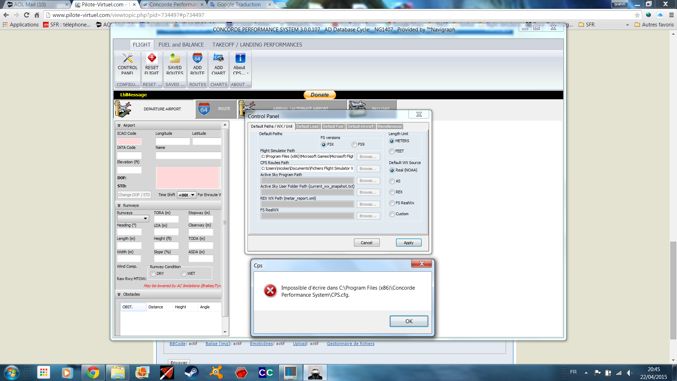The image size is (677, 381).
Task: Click the CPS Routes Path field
Action: (x=307, y=169)
